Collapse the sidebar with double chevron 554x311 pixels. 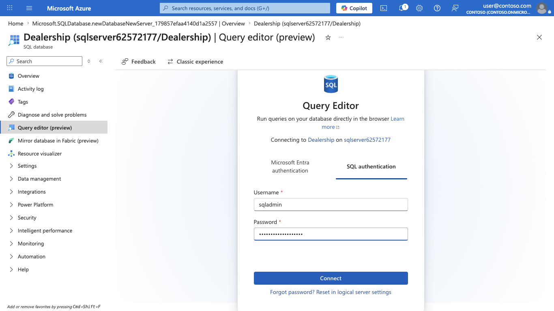(x=101, y=61)
